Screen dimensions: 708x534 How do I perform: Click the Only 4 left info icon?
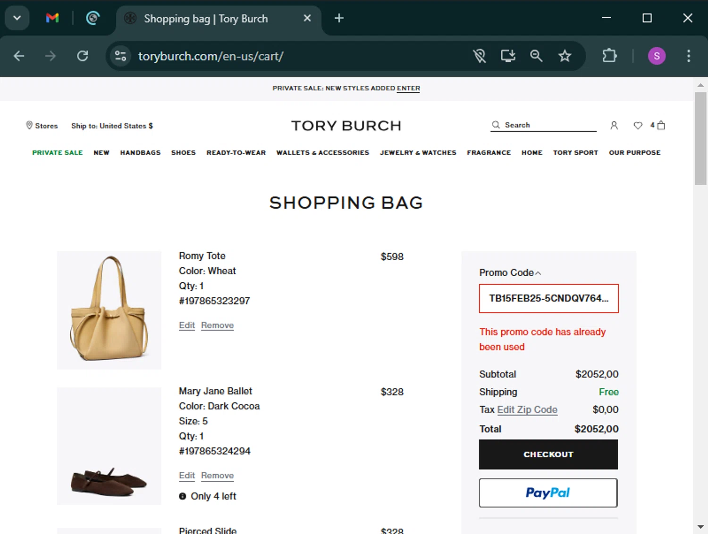tap(183, 496)
